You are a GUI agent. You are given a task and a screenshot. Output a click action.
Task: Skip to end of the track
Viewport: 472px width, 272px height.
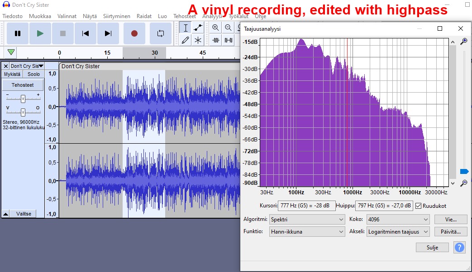[x=108, y=33]
